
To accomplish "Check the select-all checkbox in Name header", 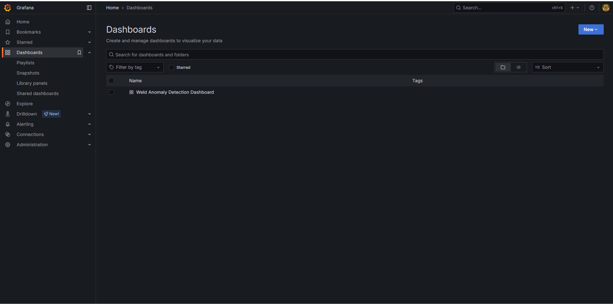I will coord(111,80).
